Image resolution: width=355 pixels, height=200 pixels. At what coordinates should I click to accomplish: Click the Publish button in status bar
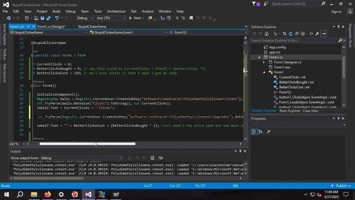341,186
